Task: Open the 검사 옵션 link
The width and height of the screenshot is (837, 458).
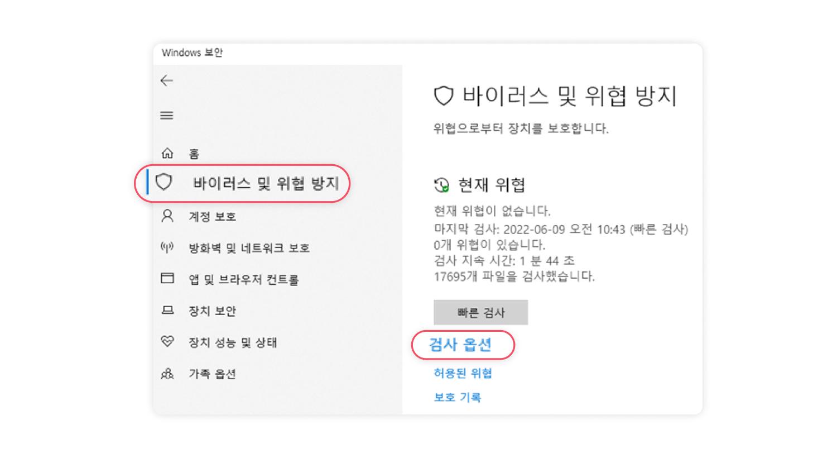Action: (x=460, y=345)
